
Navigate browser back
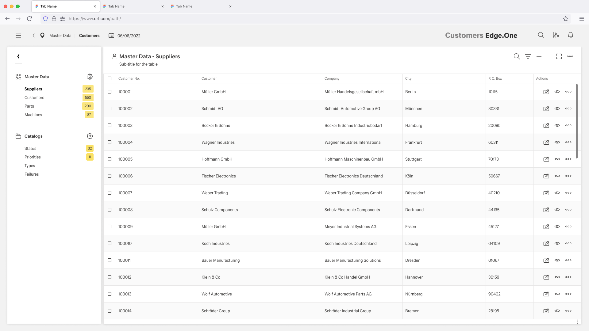[7, 19]
